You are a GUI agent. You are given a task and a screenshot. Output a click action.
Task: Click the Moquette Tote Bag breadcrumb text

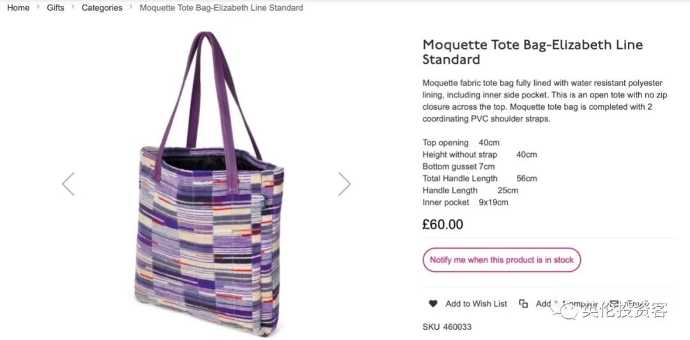pyautogui.click(x=221, y=8)
